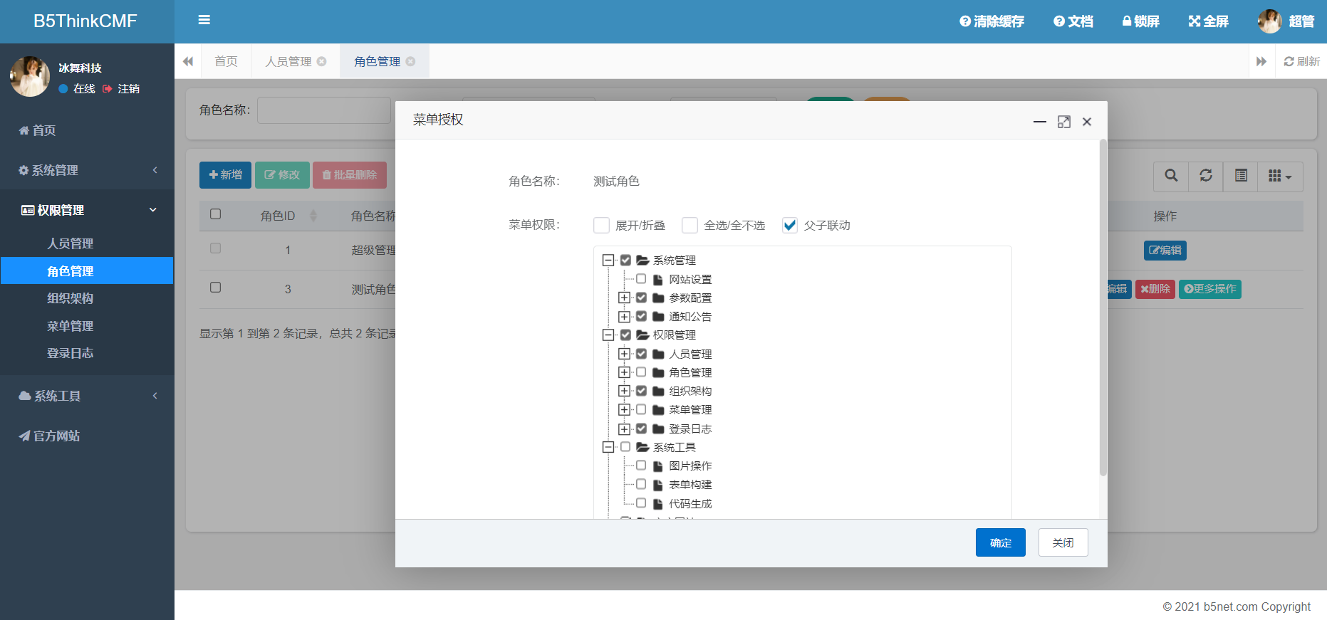Click the 角色名称 search input field
Viewport: 1327px width, 620px height.
[x=324, y=110]
